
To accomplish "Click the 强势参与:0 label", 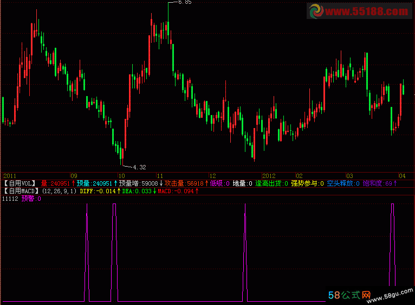I will [307, 183].
